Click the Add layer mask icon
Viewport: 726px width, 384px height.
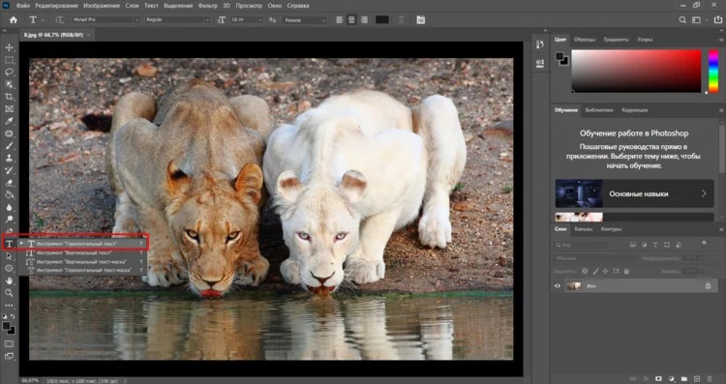(658, 379)
